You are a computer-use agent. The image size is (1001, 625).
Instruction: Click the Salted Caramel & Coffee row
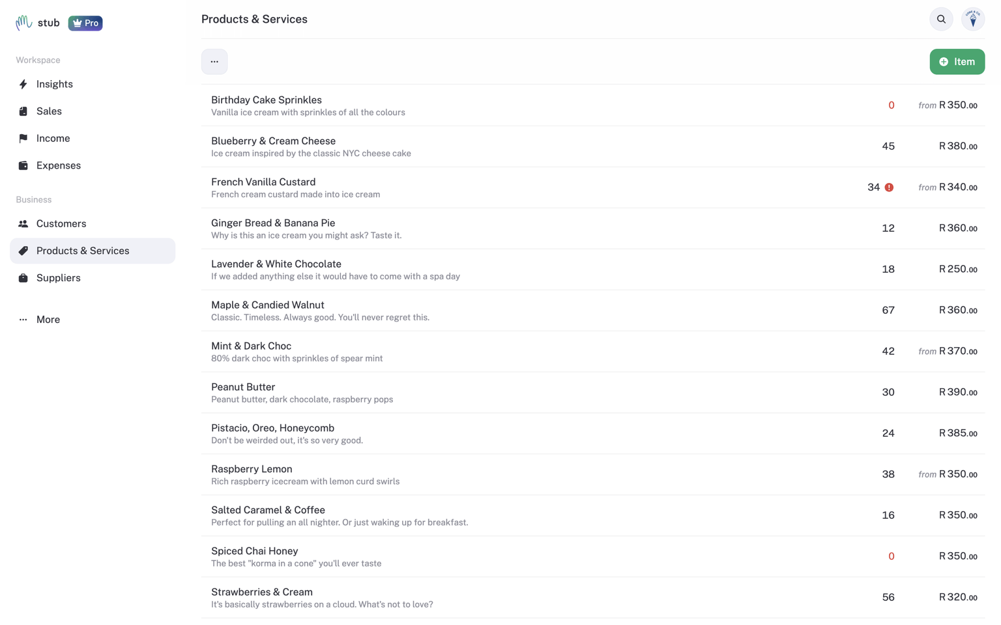[268, 510]
